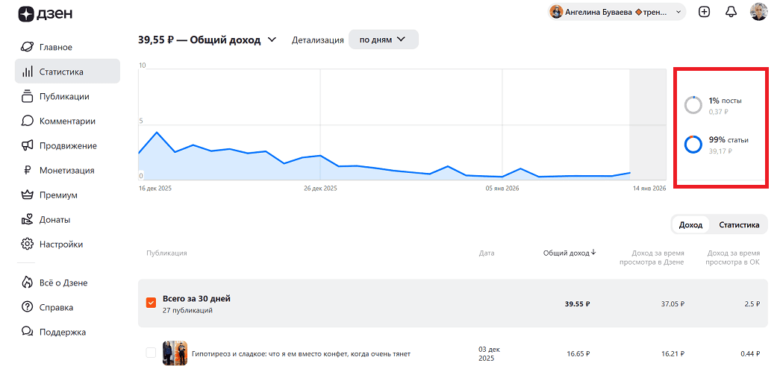Open the Справка question mark icon
The height and width of the screenshot is (366, 780).
pyautogui.click(x=28, y=307)
